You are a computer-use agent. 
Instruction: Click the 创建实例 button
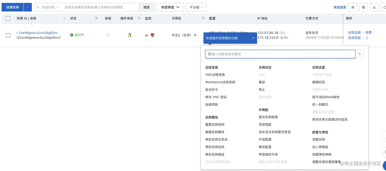tap(13, 7)
